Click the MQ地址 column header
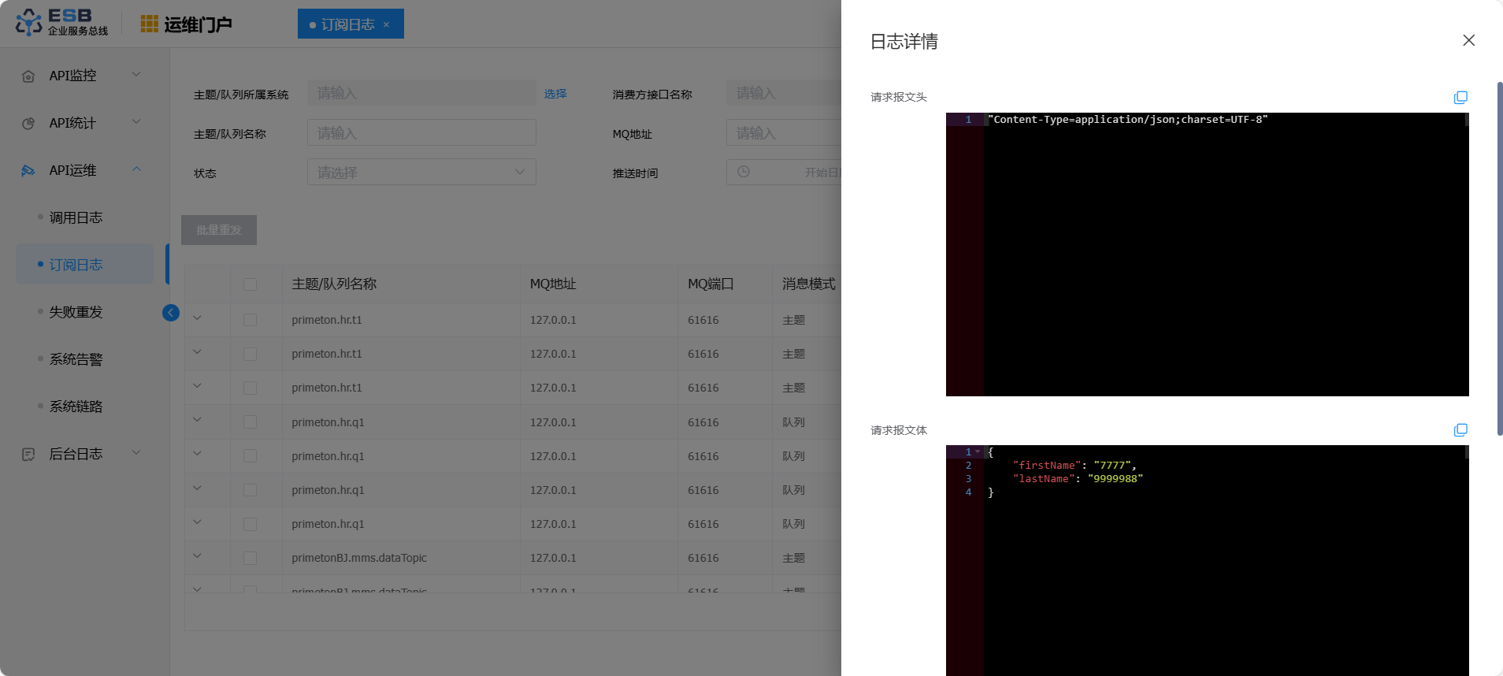This screenshot has width=1503, height=676. 553,284
